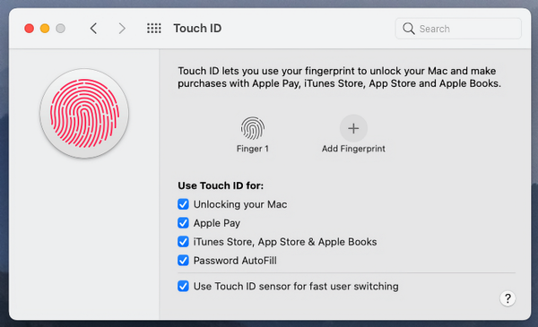Minimize window with the yellow button
538x327 pixels.
click(x=45, y=29)
